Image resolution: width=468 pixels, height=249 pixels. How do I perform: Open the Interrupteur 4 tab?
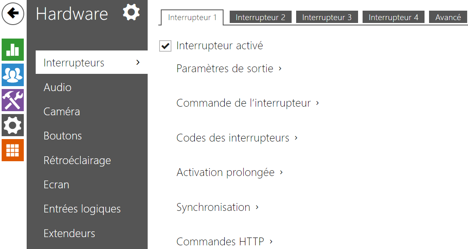point(393,17)
